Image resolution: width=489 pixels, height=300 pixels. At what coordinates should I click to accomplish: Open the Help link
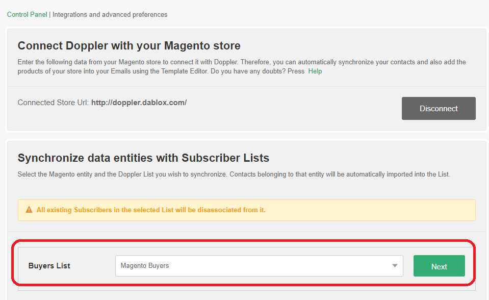315,71
